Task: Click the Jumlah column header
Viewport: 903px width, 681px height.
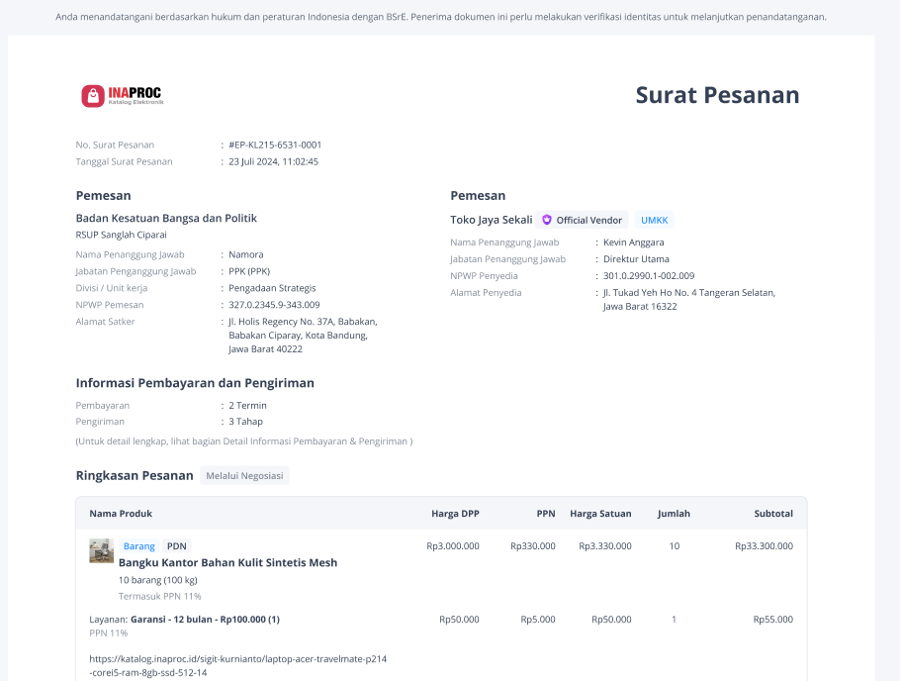Action: coord(674,514)
